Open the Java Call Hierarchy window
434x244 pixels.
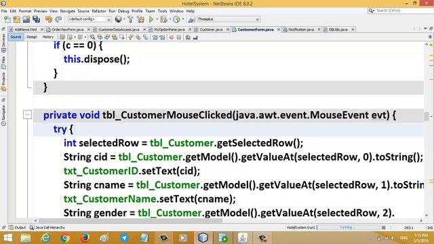[x=47, y=228]
